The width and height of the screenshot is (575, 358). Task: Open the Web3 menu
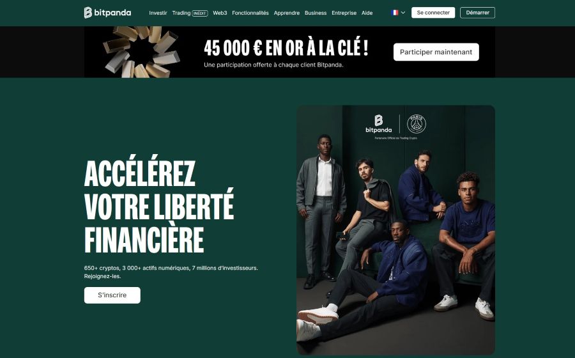[220, 13]
